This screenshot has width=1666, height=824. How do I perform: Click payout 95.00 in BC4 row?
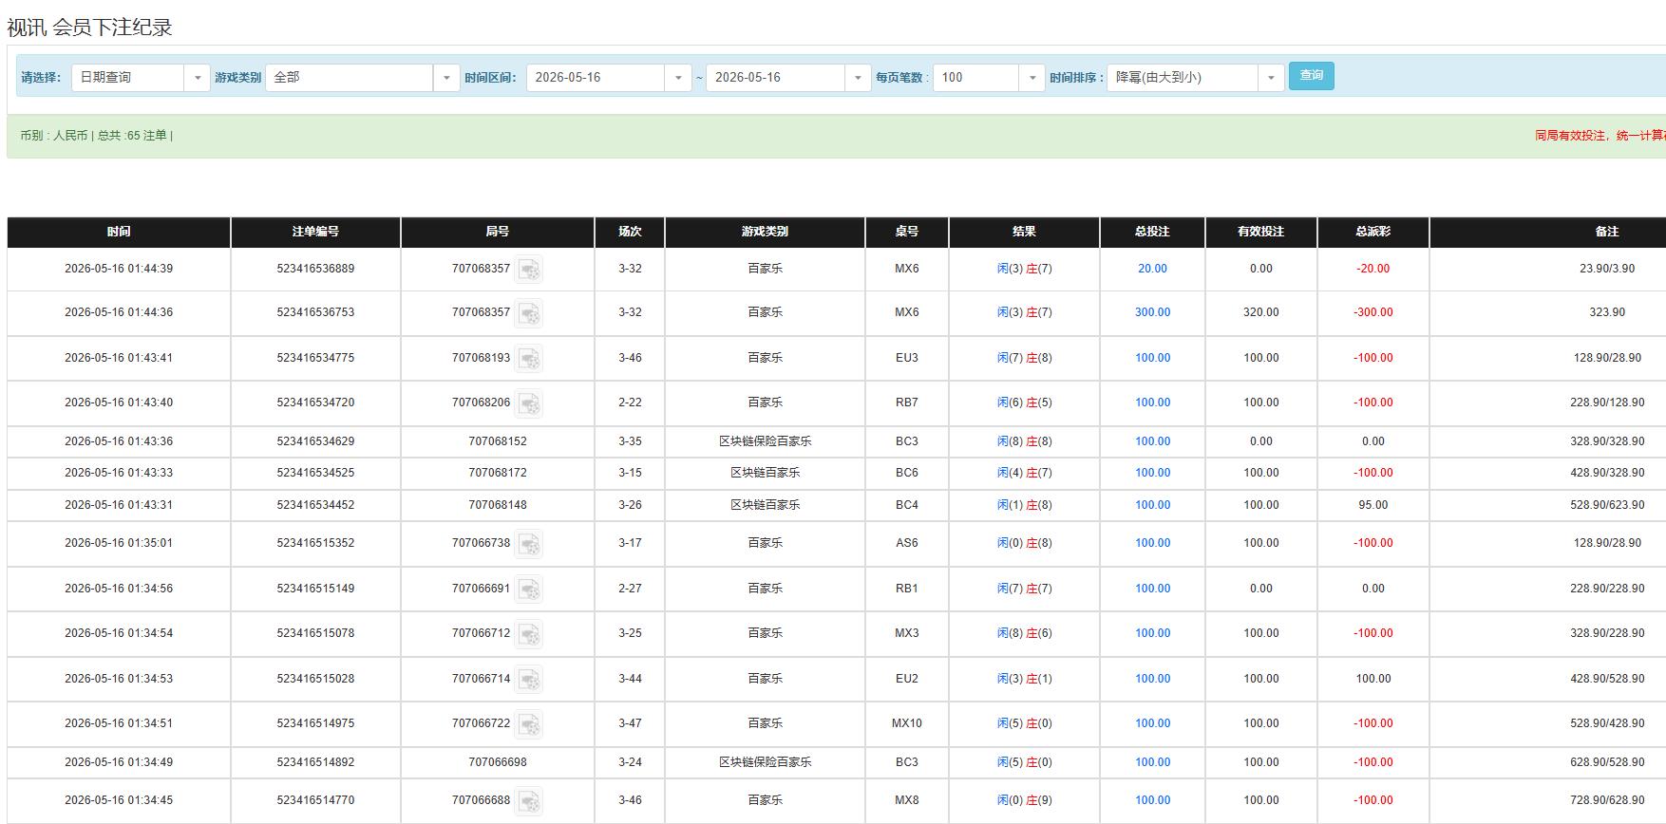(x=1373, y=505)
